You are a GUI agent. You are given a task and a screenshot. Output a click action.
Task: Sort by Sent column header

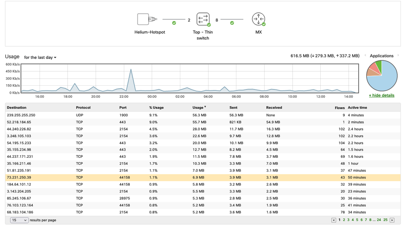[x=234, y=107]
